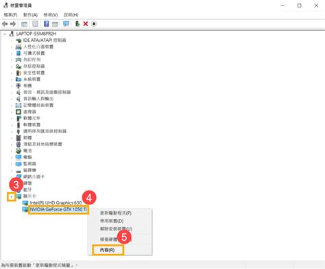Select the 網路介面卡 row label
Viewport: 325px width, 269px height.
[34, 177]
